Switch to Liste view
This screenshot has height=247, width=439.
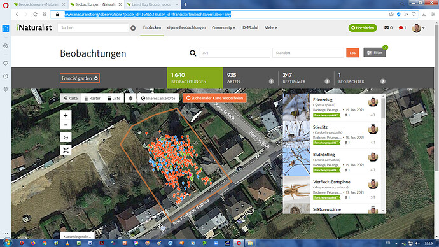(114, 98)
